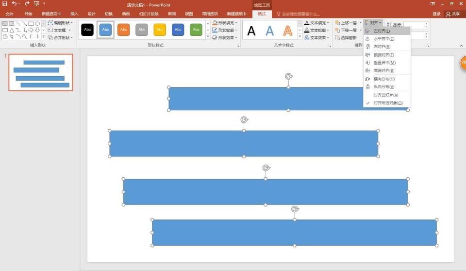Click the 共享 share button
Screen dimensions: 466x271
point(452,14)
